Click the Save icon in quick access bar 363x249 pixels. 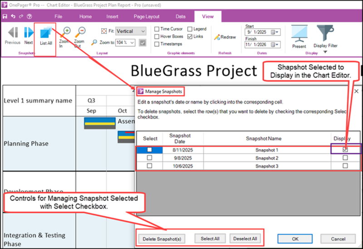[x=5, y=16]
